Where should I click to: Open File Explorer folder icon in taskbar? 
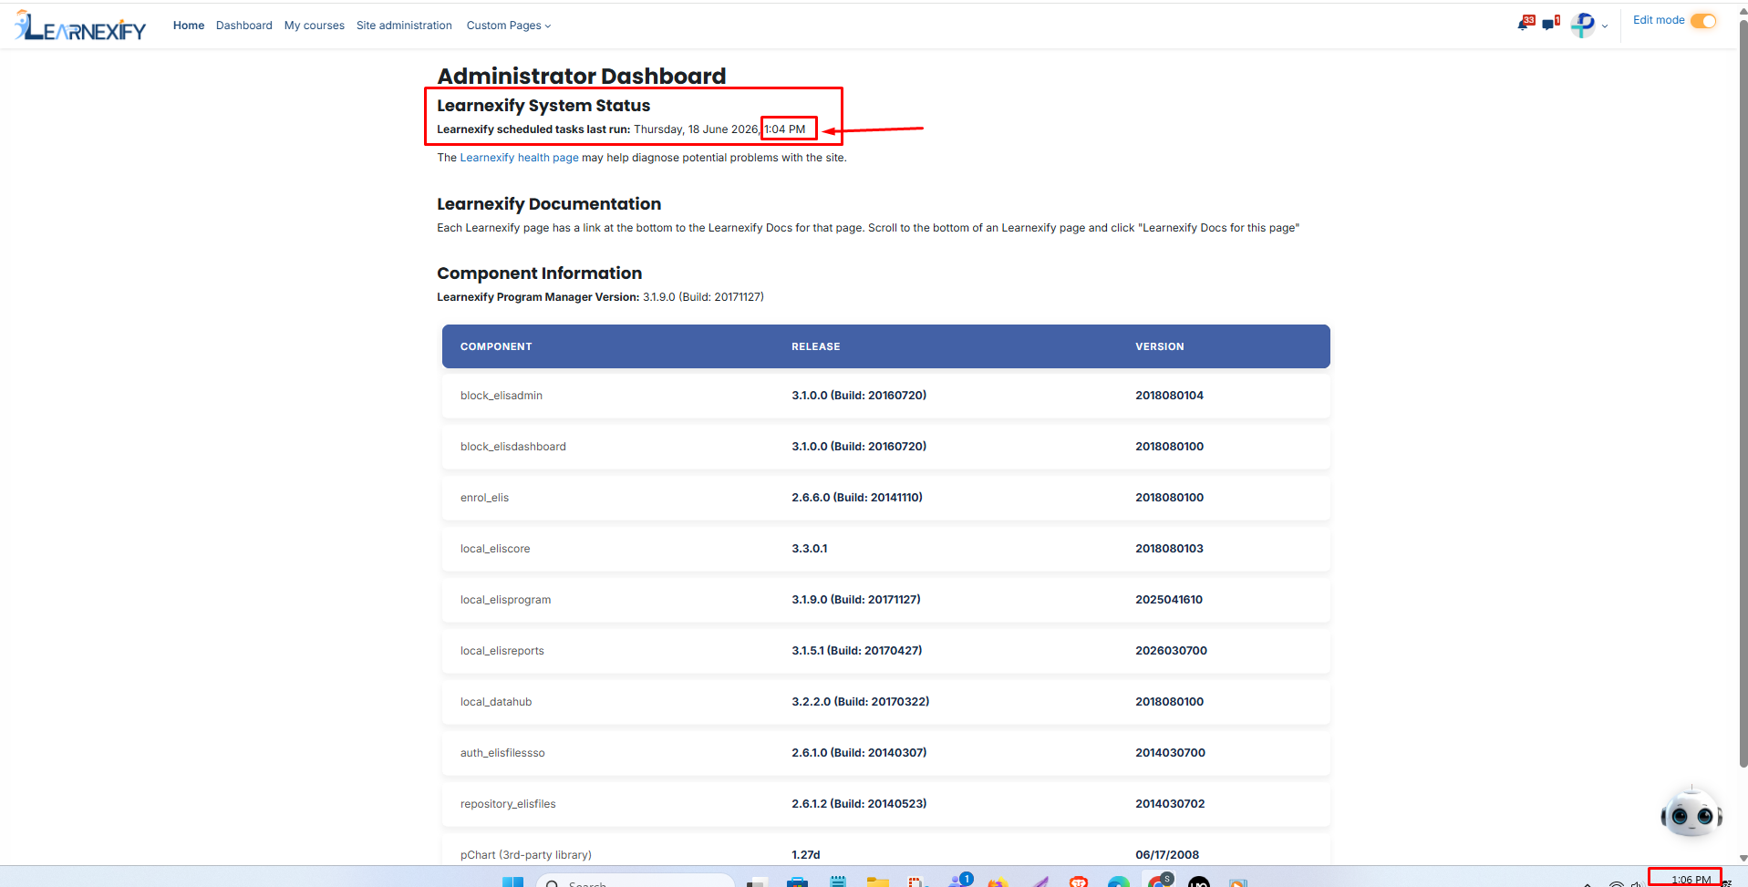[877, 882]
